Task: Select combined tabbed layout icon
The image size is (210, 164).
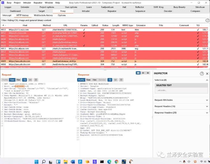Action: (x=148, y=73)
